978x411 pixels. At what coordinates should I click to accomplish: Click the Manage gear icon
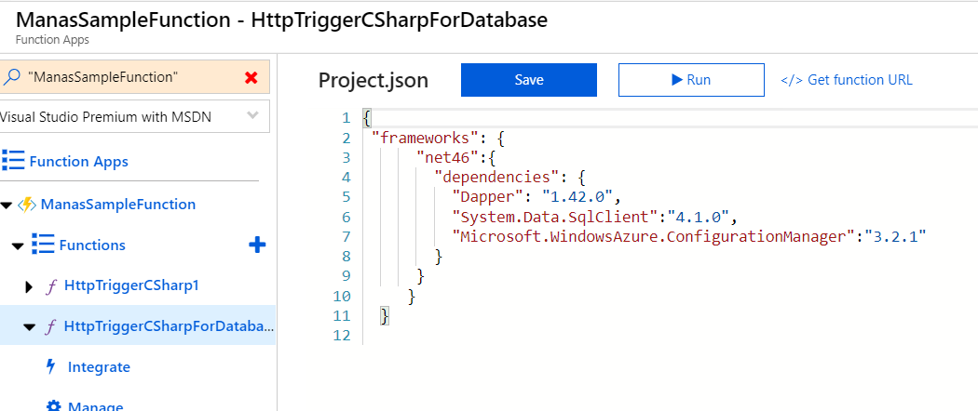click(54, 406)
